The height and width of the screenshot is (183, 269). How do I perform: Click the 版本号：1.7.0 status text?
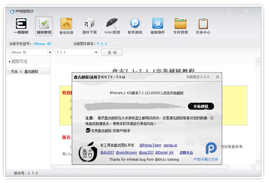coord(26,173)
